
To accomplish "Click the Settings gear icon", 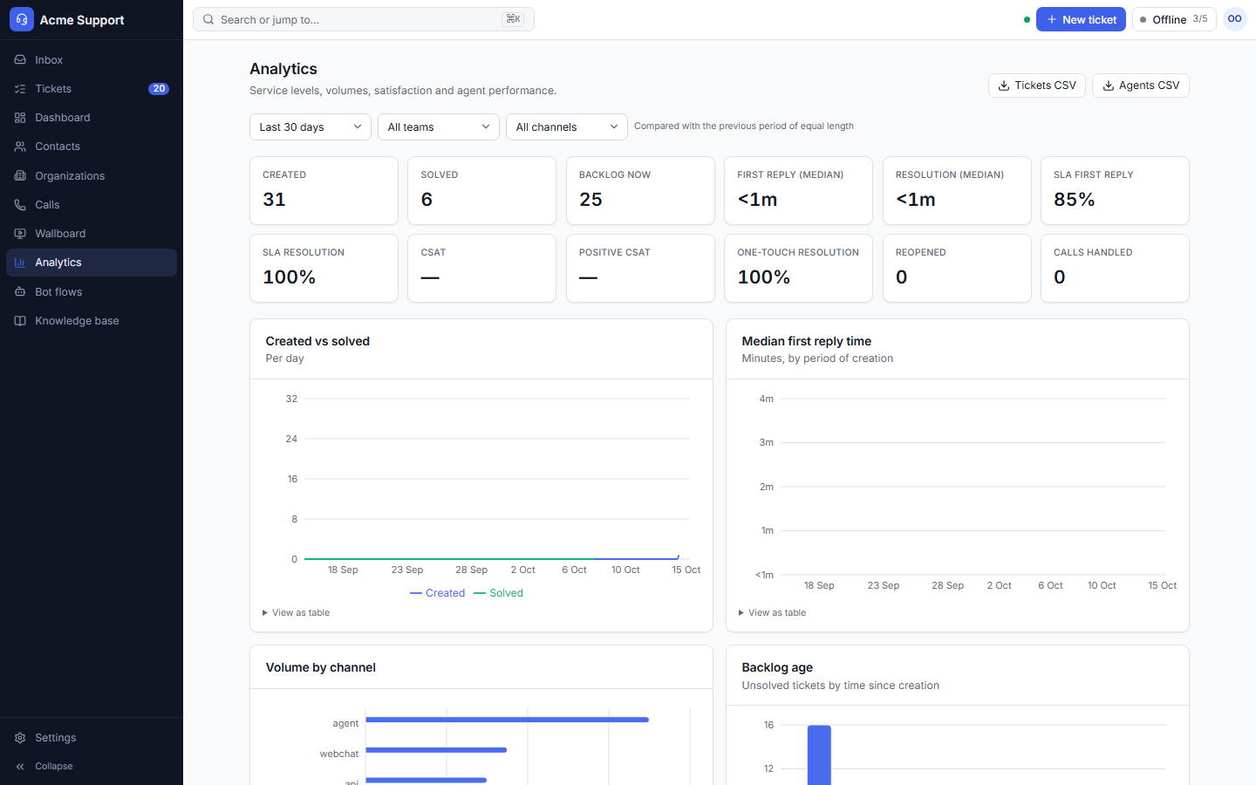I will [x=20, y=738].
